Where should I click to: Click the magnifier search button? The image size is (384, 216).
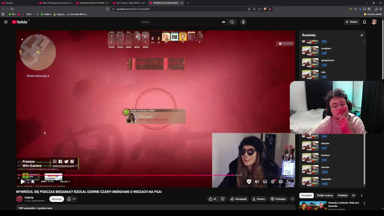[x=232, y=22]
